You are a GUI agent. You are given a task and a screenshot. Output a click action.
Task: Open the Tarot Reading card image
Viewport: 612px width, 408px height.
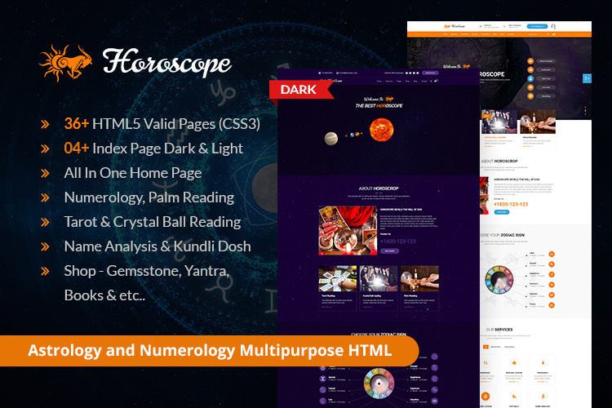tap(339, 280)
